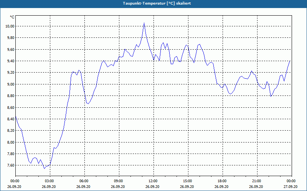Image resolution: width=307 pixels, height=191 pixels.
Task: Select the '10,00' y-axis label
Action: click(10, 26)
